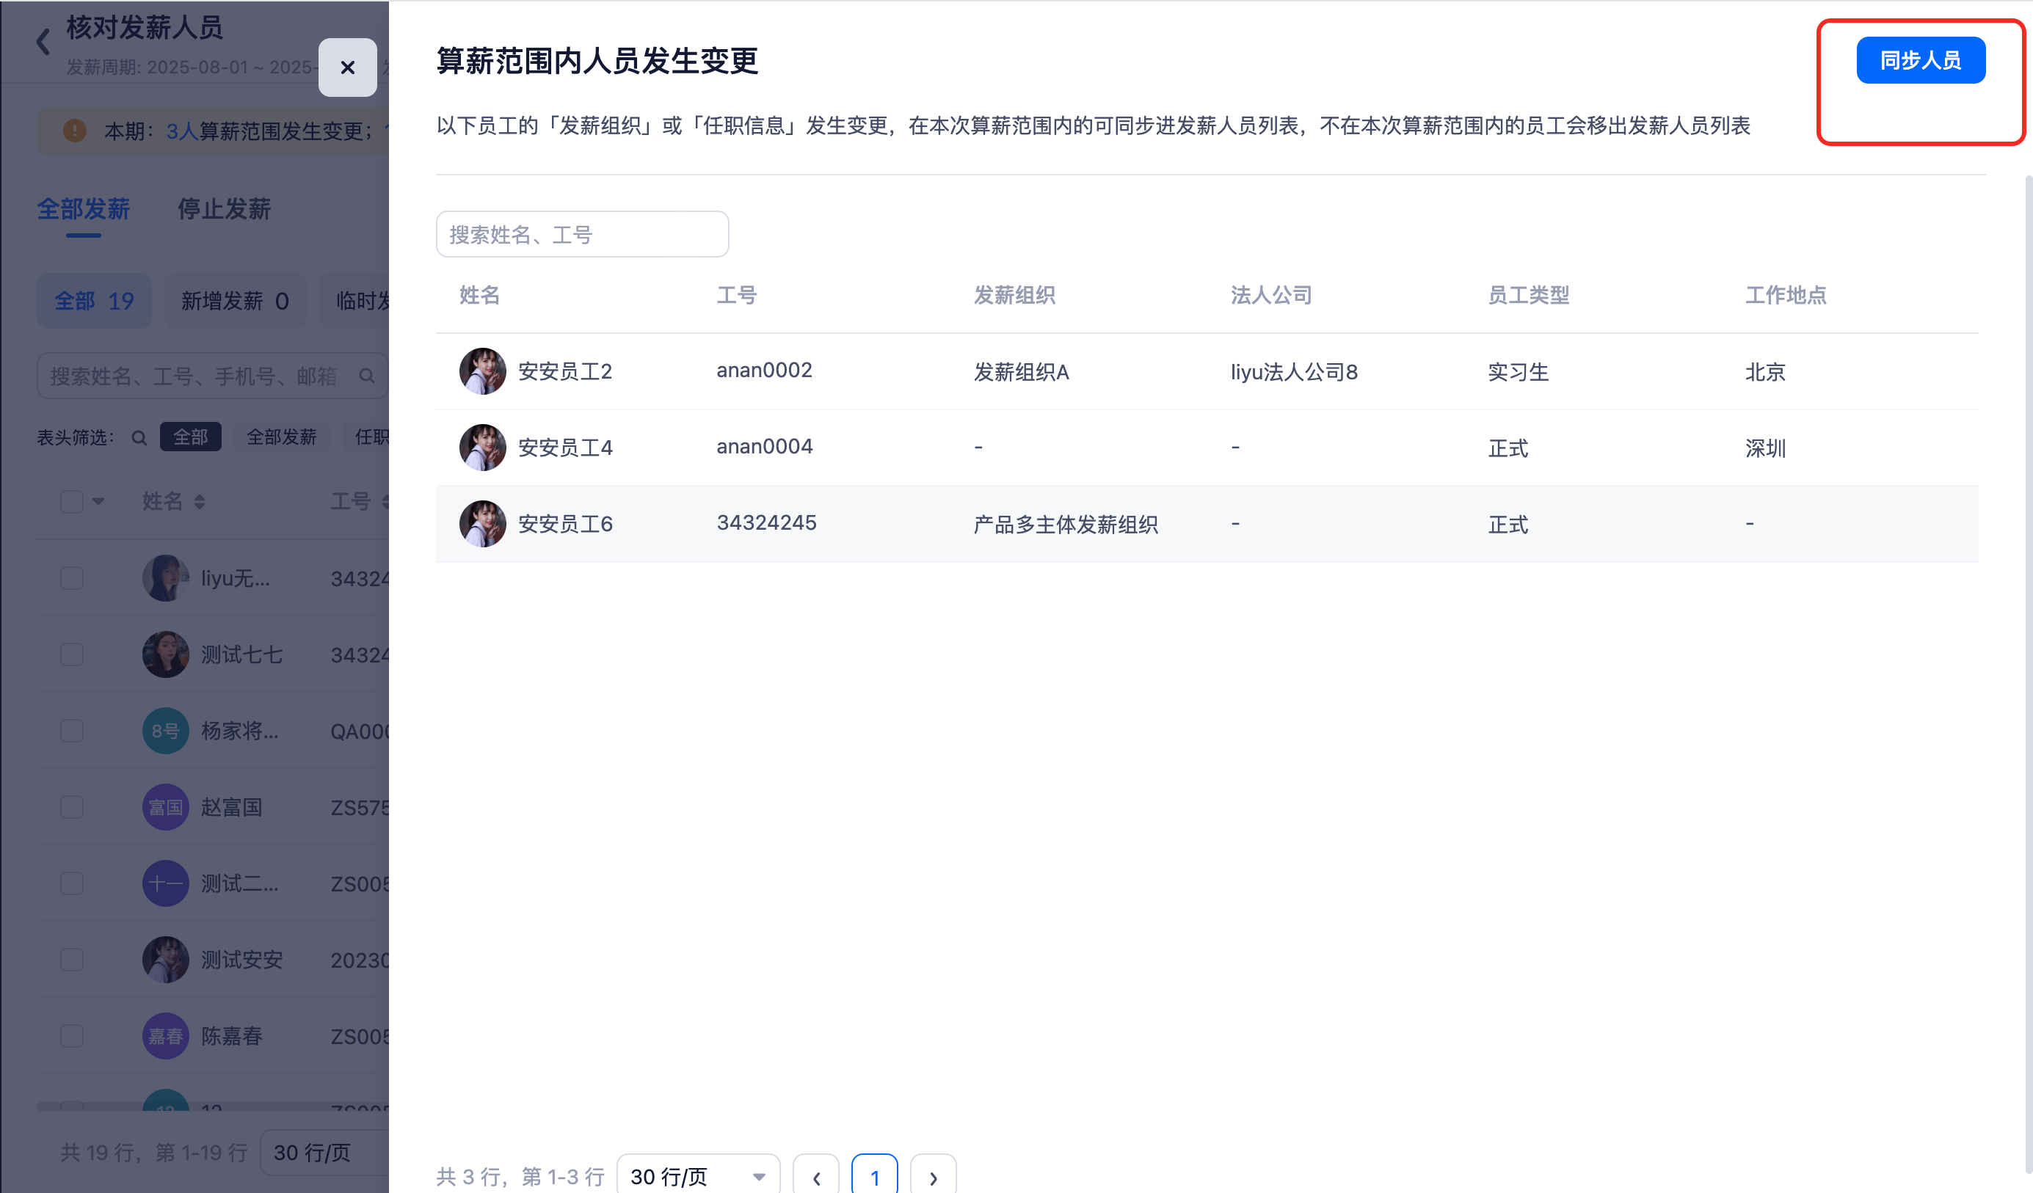Click the 工号 column header in the drawer
2033x1193 pixels.
tap(737, 295)
